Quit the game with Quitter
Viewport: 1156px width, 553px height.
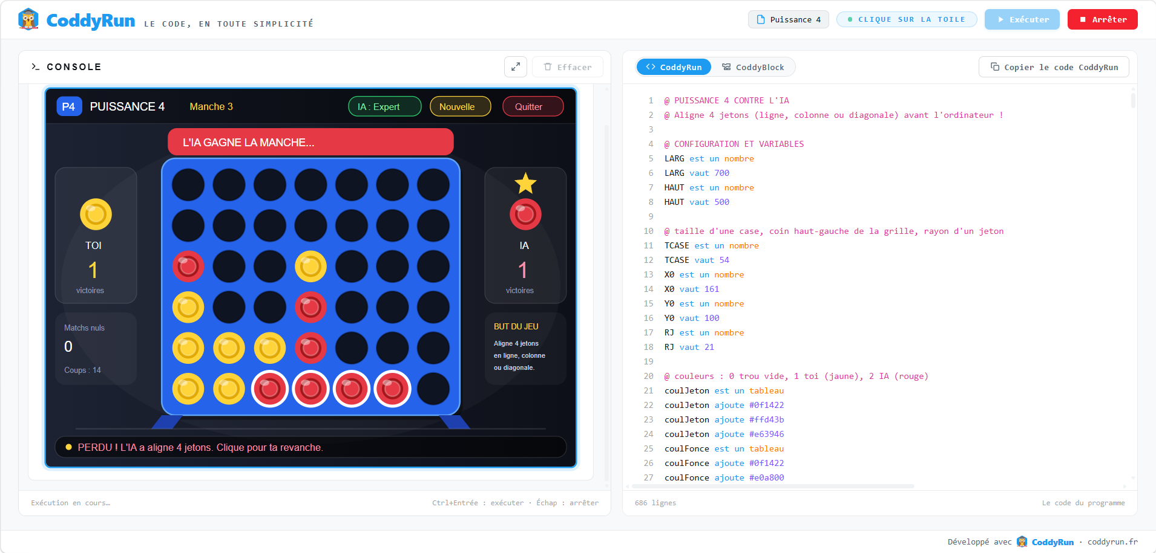(533, 106)
